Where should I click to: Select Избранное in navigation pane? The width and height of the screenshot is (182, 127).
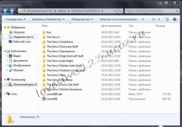[18, 27]
